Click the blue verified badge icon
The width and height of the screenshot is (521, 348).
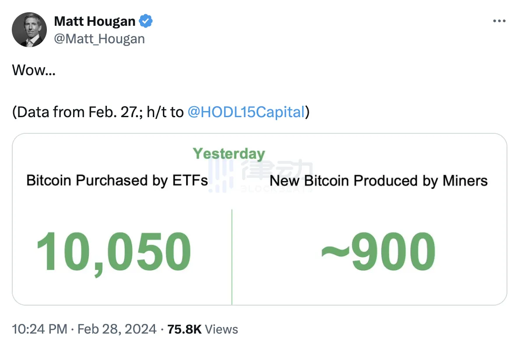pyautogui.click(x=146, y=21)
